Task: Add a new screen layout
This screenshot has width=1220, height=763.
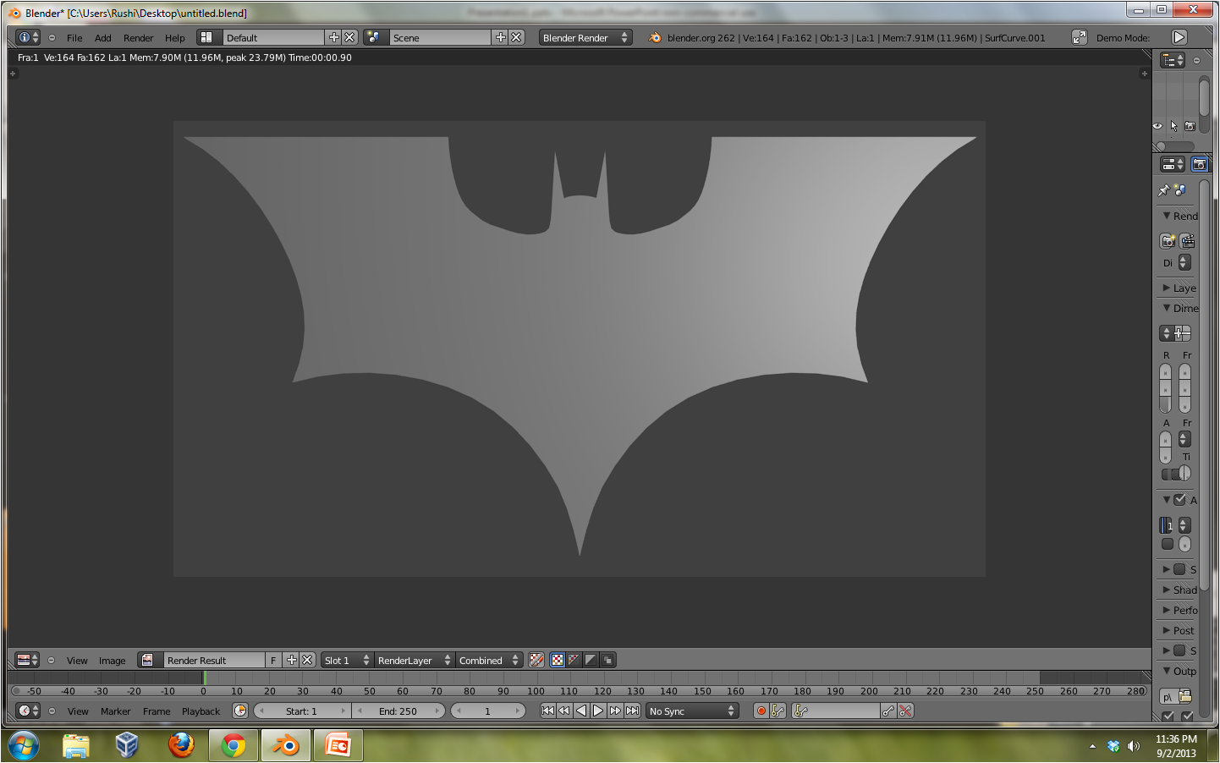Action: tap(333, 37)
